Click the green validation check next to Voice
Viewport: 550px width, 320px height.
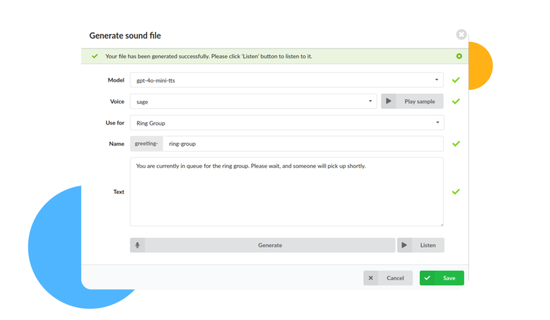tap(456, 101)
